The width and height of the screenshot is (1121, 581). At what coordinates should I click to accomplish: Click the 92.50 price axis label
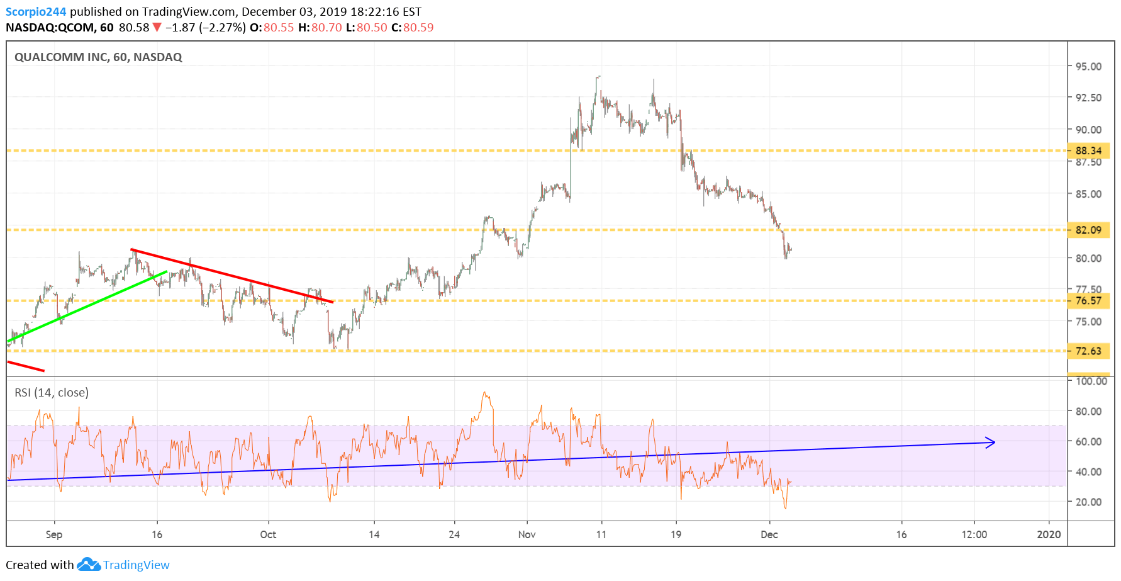point(1088,98)
